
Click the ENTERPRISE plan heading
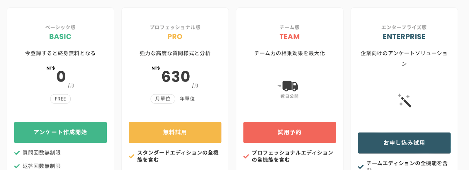[x=404, y=37]
